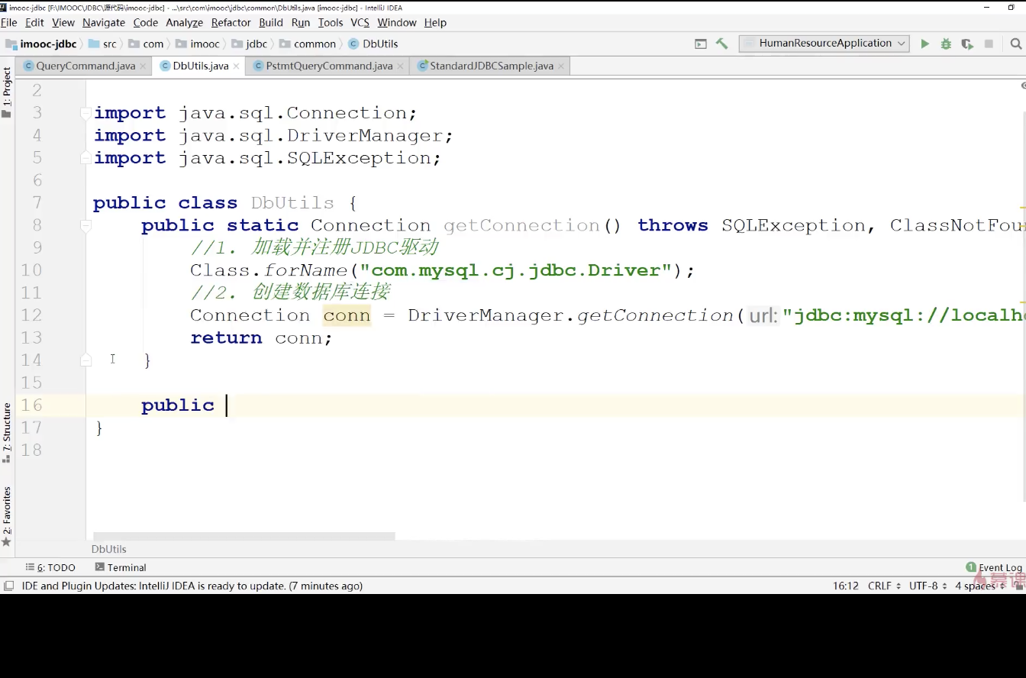This screenshot has width=1026, height=678.
Task: Close the StandardJDBCSample.java tab
Action: click(x=561, y=66)
